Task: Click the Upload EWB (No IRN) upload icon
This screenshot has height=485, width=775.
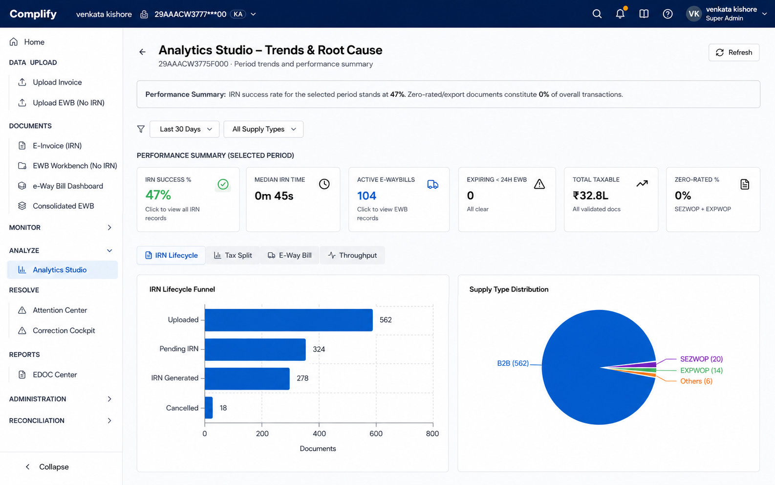Action: pos(22,103)
